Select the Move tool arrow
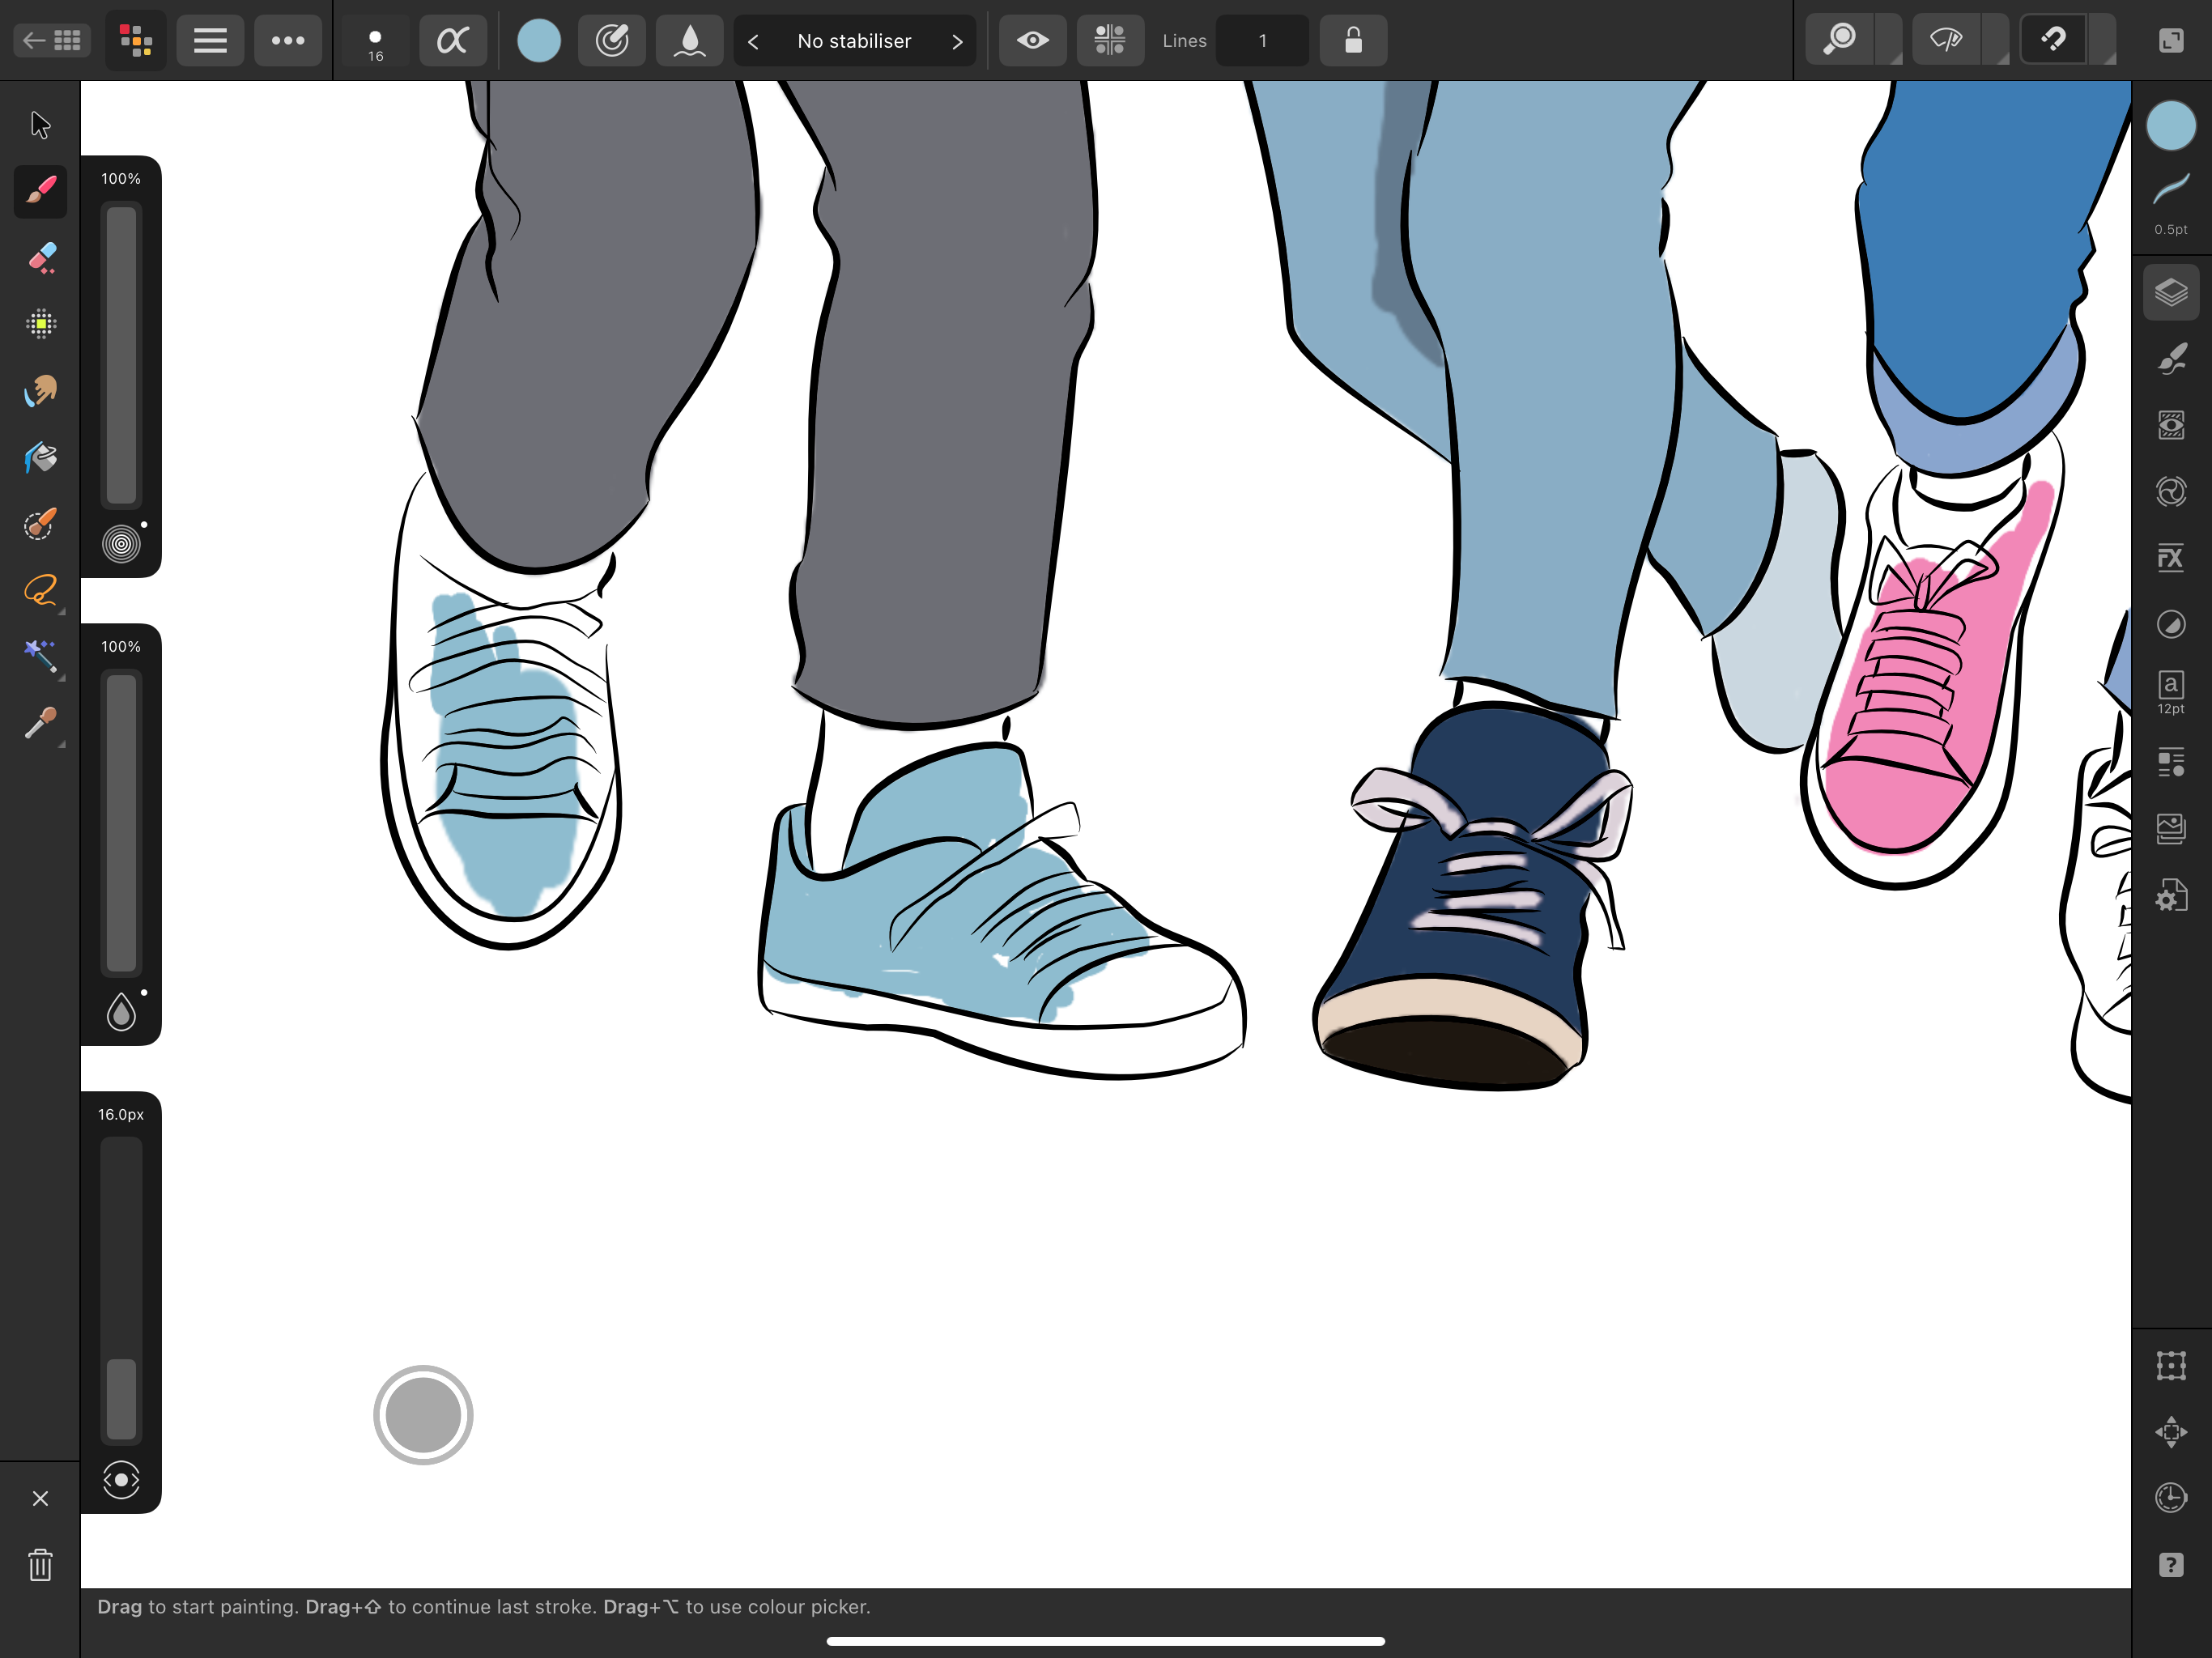Image resolution: width=2212 pixels, height=1658 pixels. tap(40, 125)
